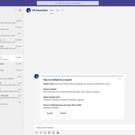The image size is (135, 135).
Task: Add a tab with plus icon
Action: (x=63, y=10)
